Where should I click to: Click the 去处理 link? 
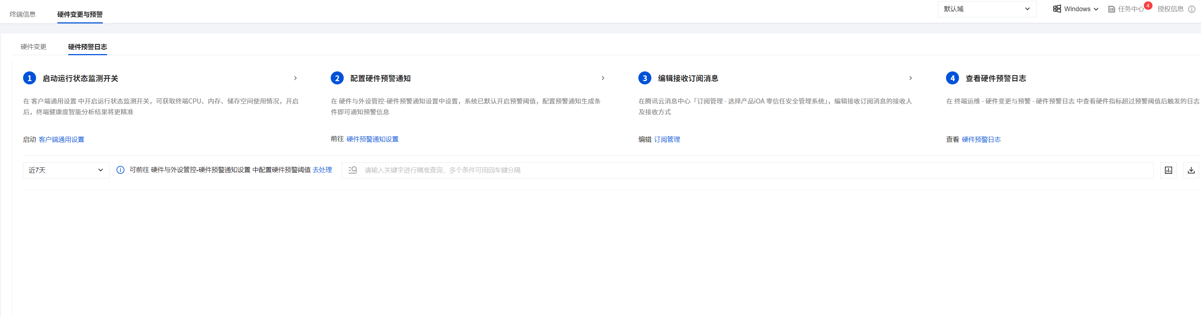(322, 170)
